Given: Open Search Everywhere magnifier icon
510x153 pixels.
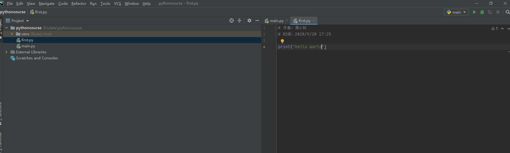Looking at the screenshot, I should tap(508, 12).
